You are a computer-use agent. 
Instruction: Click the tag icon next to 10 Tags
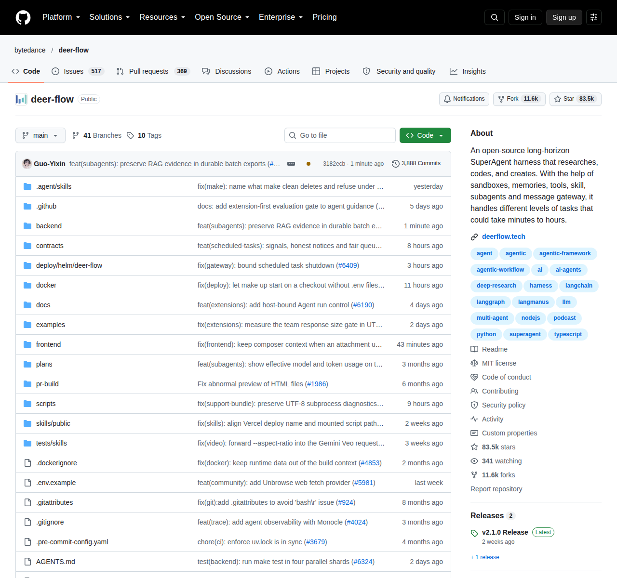130,135
